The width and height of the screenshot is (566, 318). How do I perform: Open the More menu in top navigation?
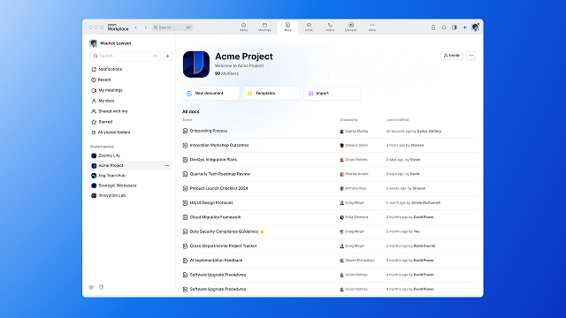click(x=372, y=27)
